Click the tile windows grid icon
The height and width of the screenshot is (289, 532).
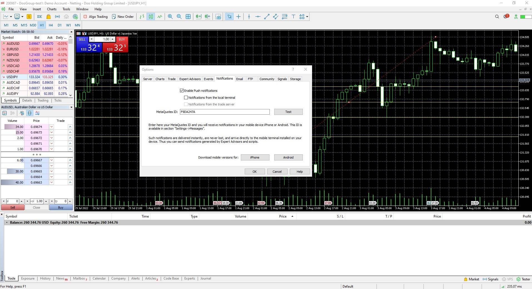tap(188, 17)
